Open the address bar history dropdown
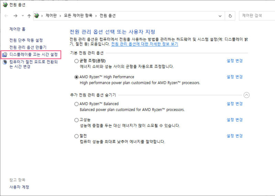Viewport: 275px width, 196px height. [x=220, y=16]
